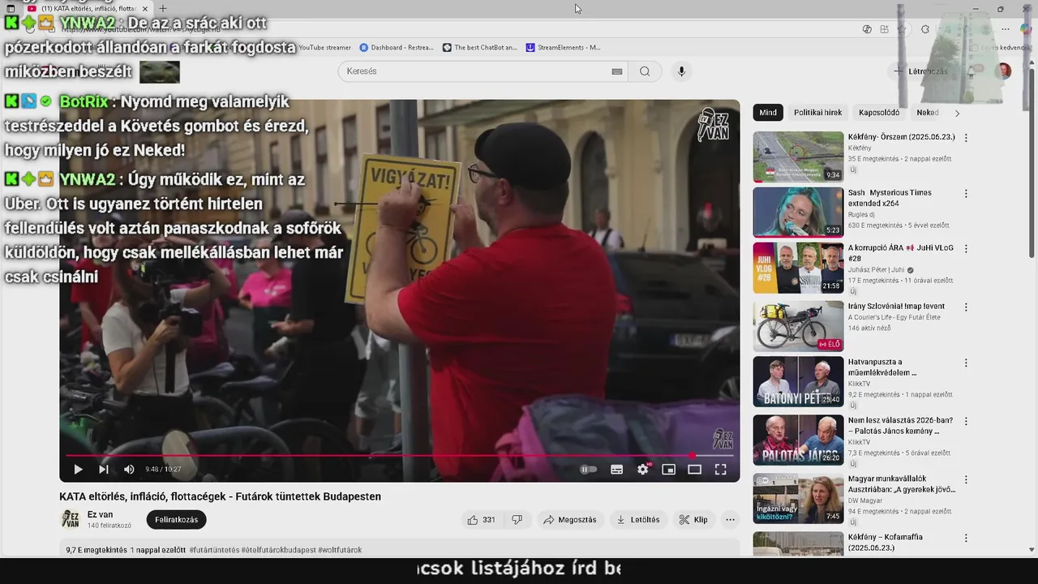Screen dimensions: 1038x584
Task: Subscribe with the Feliratkozás button
Action: 176,520
